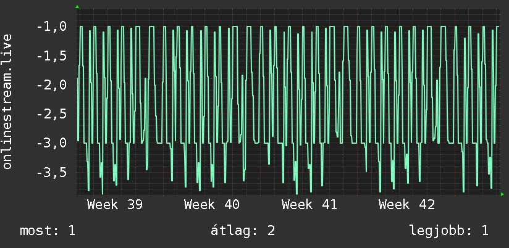
Task: Click the 'átlag: 2' statistic
Action: pyautogui.click(x=243, y=231)
